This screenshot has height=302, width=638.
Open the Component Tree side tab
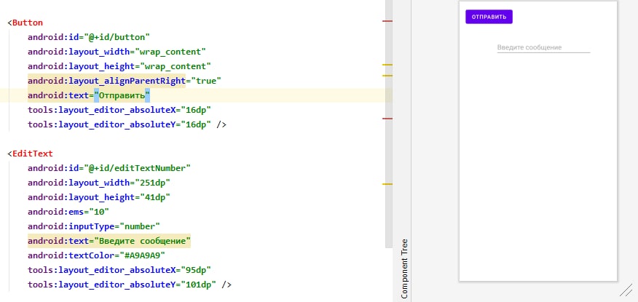point(404,269)
